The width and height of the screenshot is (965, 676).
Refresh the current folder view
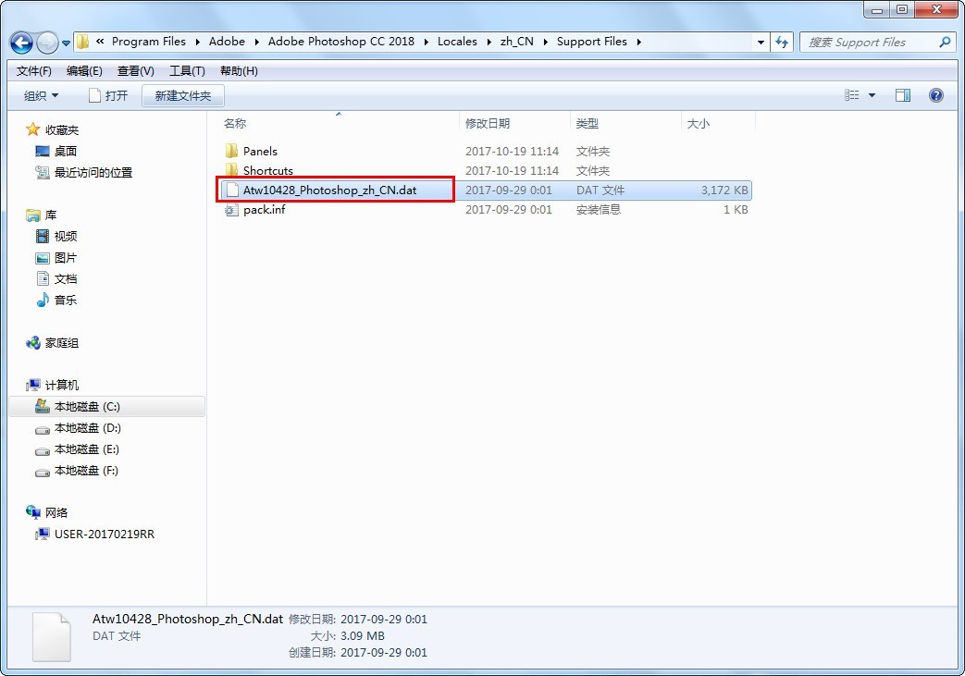coord(782,42)
